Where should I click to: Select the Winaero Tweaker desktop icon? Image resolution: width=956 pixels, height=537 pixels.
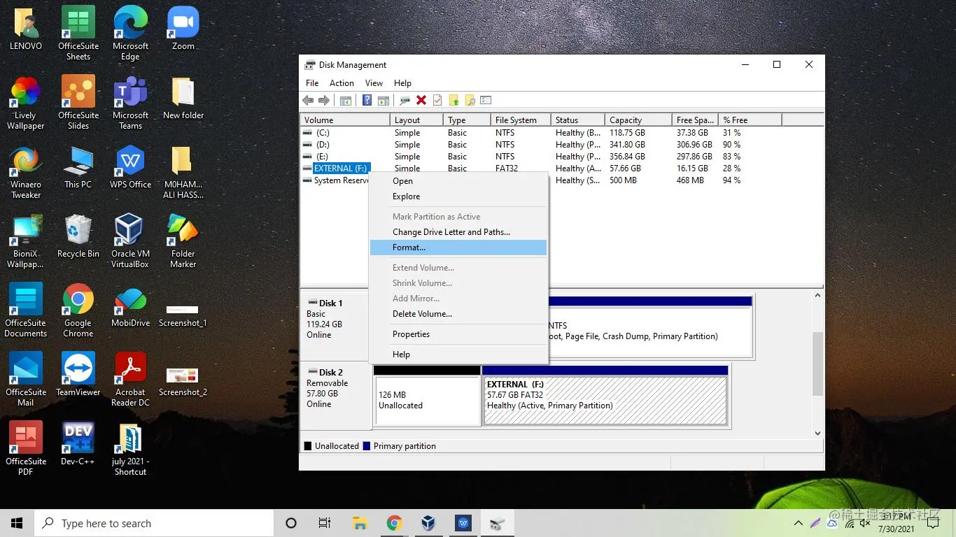(x=26, y=171)
